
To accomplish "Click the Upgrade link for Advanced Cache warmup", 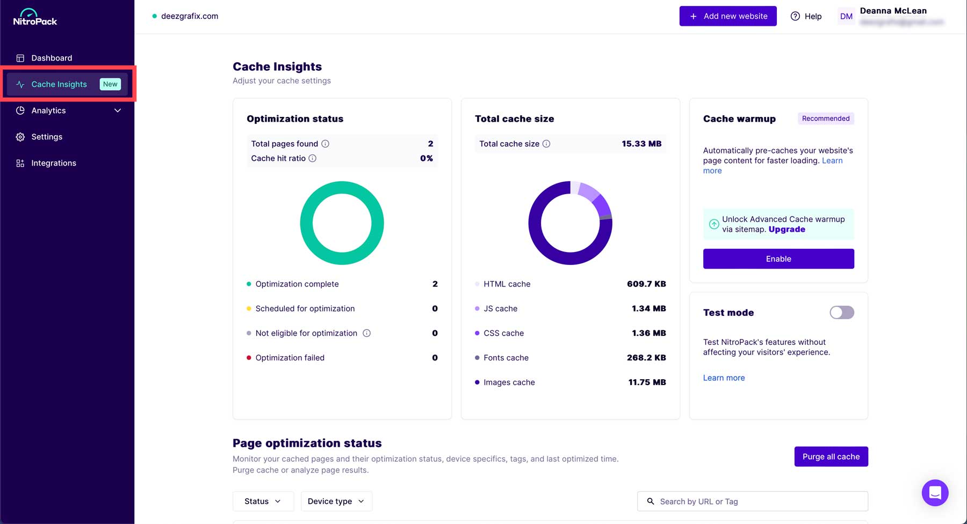I will (786, 229).
